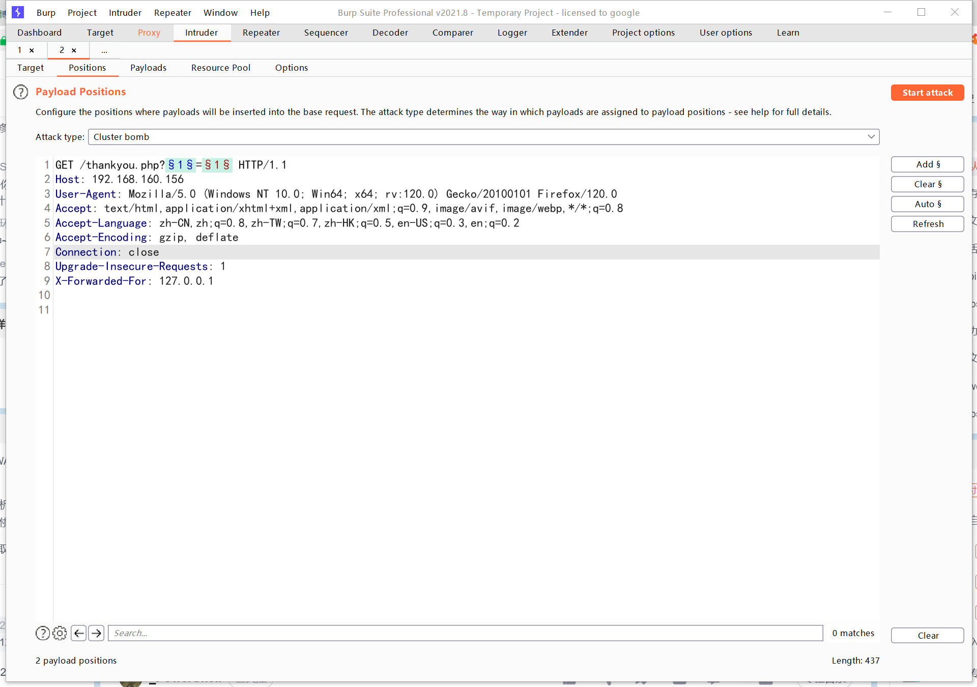The height and width of the screenshot is (687, 977).
Task: Go to next search match arrow
Action: pyautogui.click(x=96, y=633)
